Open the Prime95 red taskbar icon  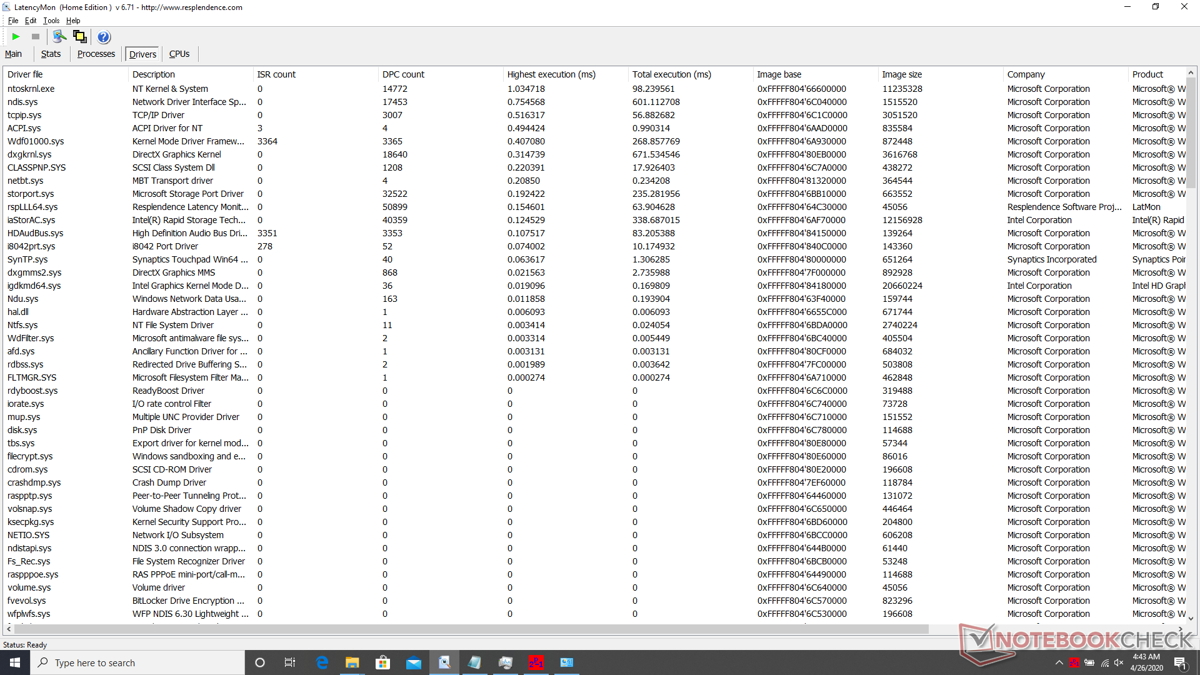pos(536,662)
